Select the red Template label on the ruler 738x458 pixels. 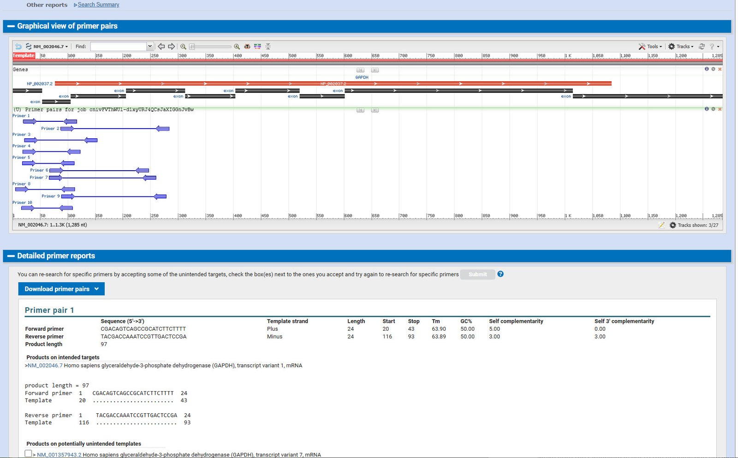click(x=24, y=55)
